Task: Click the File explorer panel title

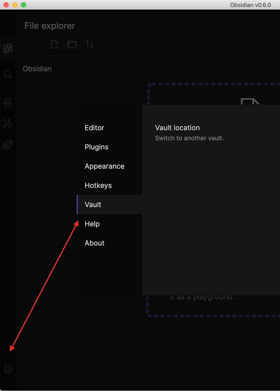Action: tap(50, 26)
